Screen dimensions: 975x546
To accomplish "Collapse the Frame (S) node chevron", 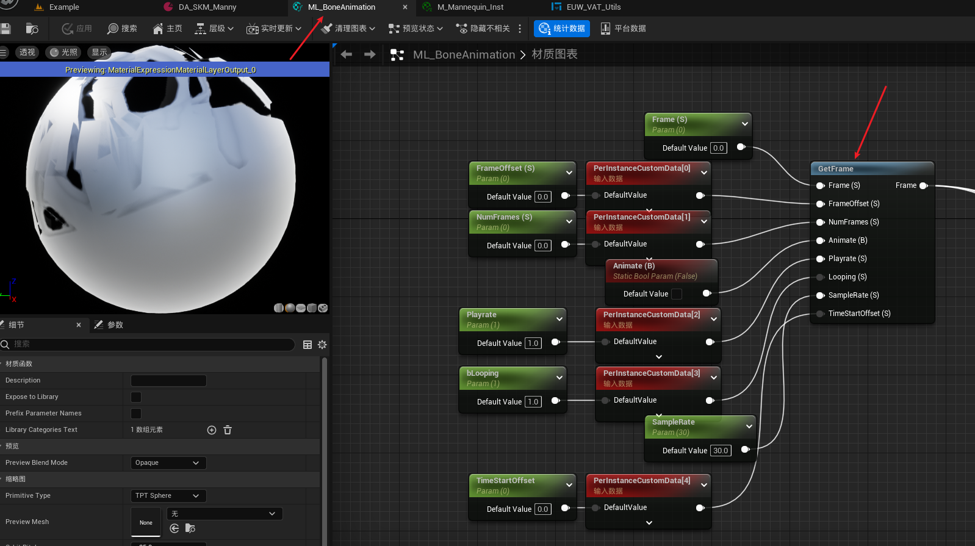I will tap(745, 124).
